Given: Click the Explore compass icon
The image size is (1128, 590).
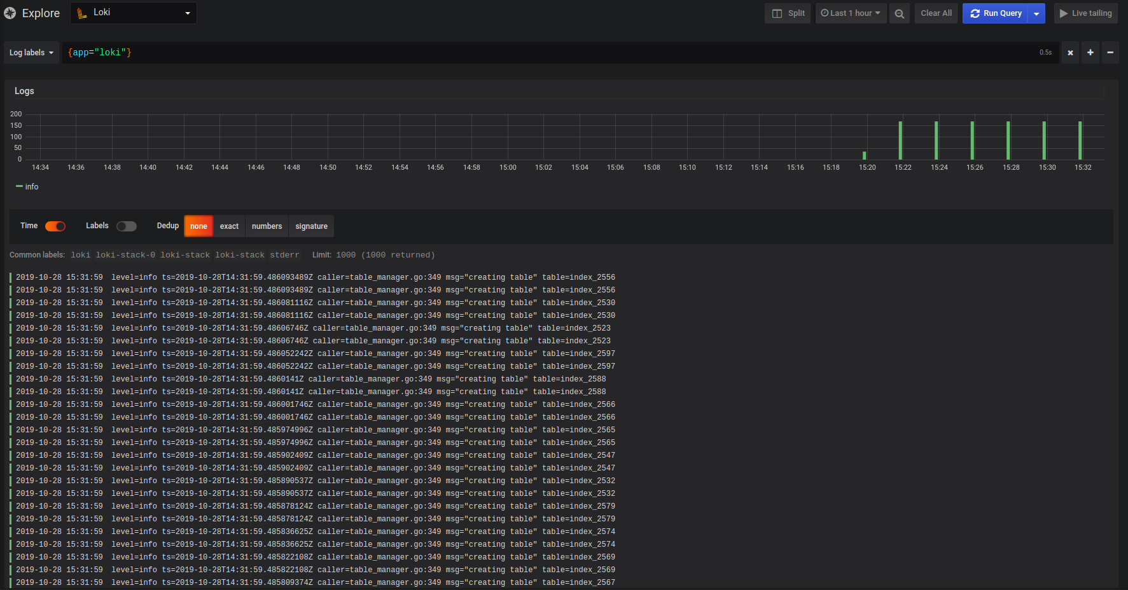Looking at the screenshot, I should (10, 13).
